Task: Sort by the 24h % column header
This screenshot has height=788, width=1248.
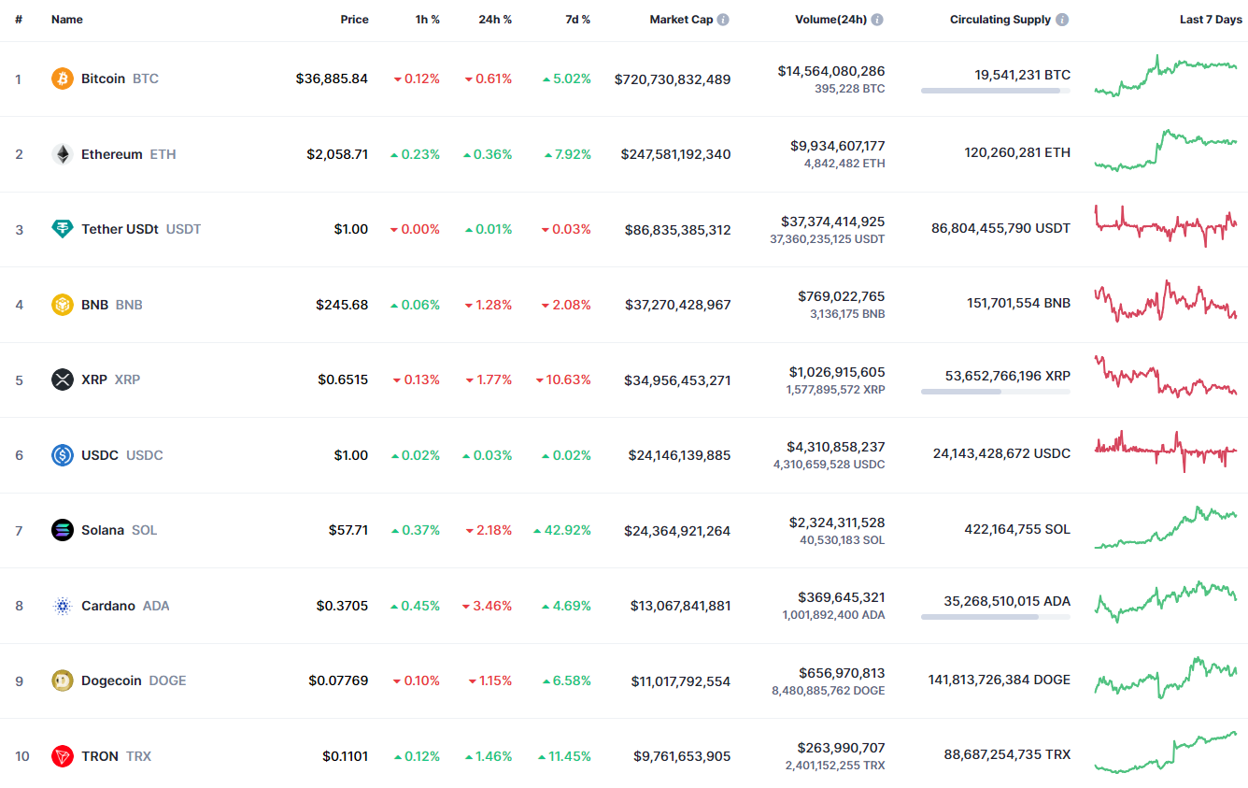Action: tap(494, 20)
